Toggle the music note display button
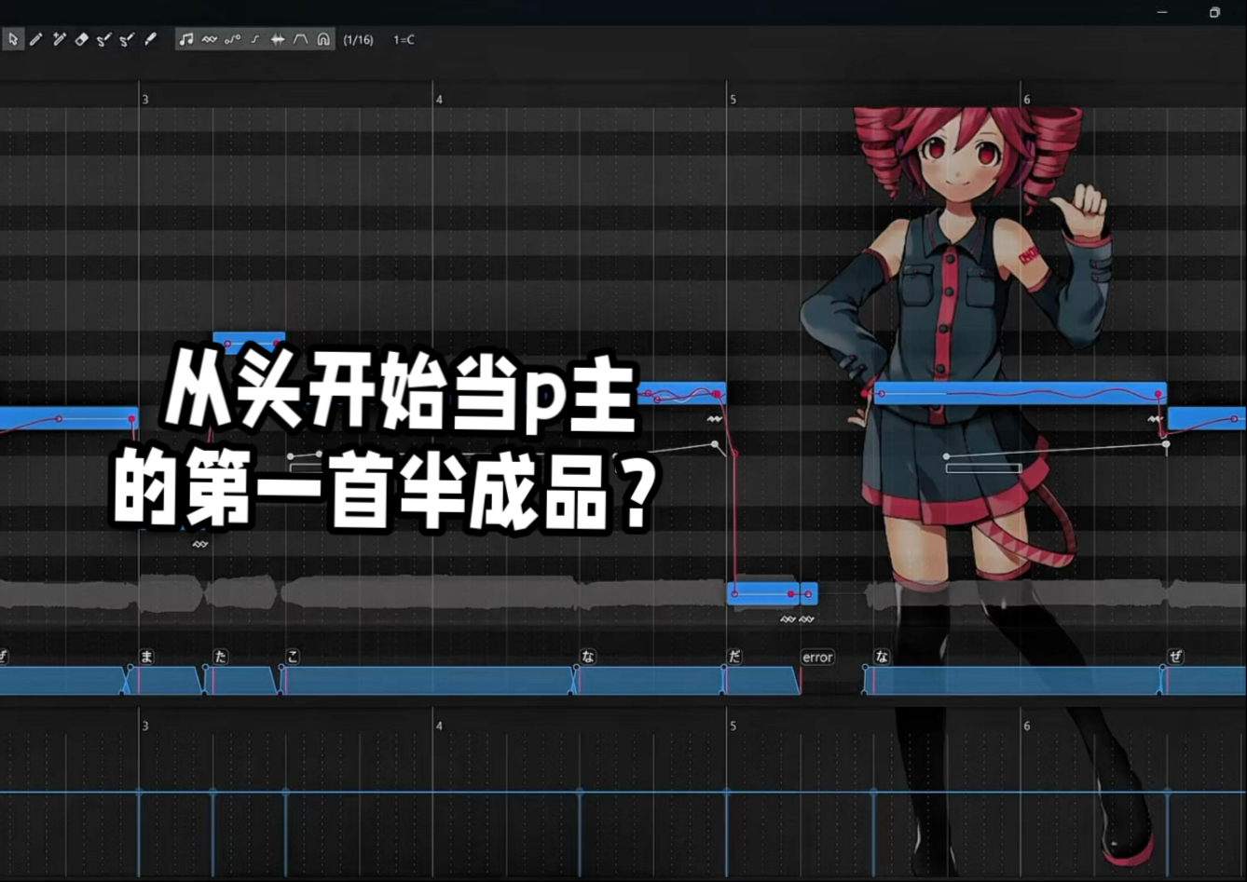 coord(186,39)
